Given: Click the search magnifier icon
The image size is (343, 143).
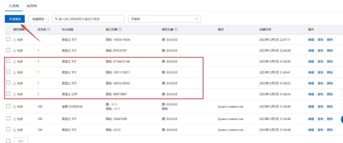Looking at the screenshot, I should [x=56, y=19].
